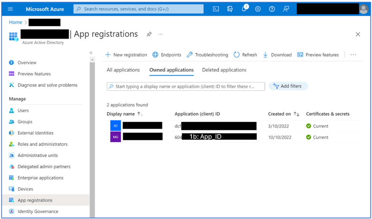Open the help question mark icon
Screen dimensions: 372x219
click(x=272, y=9)
